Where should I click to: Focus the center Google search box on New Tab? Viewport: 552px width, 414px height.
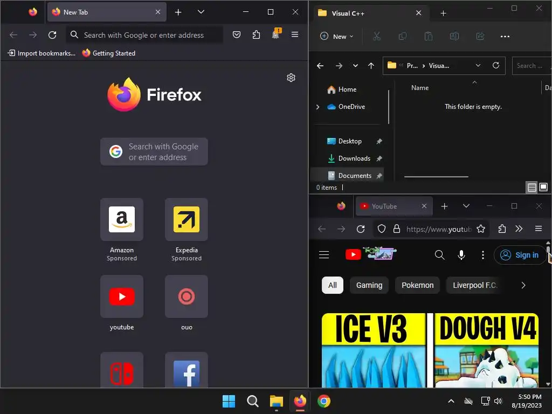pyautogui.click(x=154, y=151)
